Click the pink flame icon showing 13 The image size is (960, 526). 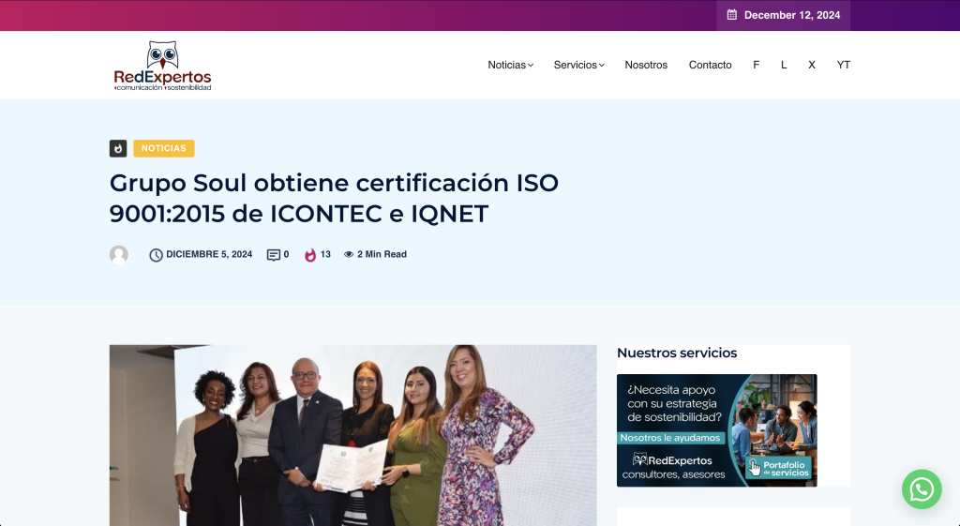point(310,255)
